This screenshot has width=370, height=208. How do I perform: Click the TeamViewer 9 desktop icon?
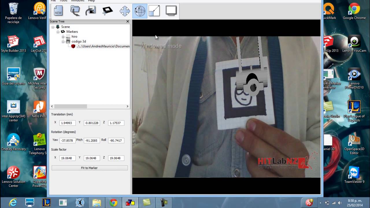click(354, 175)
